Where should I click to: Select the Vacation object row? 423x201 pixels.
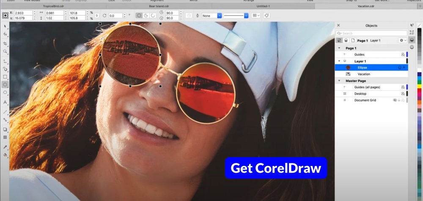(371, 74)
